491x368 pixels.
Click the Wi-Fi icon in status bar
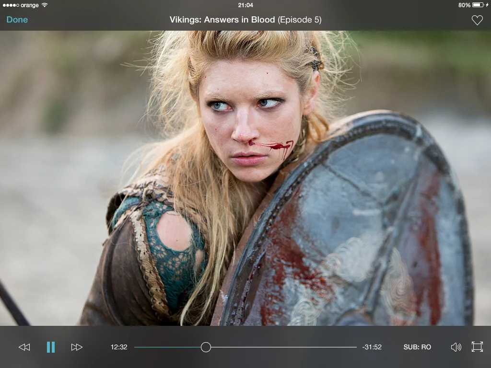pos(45,5)
